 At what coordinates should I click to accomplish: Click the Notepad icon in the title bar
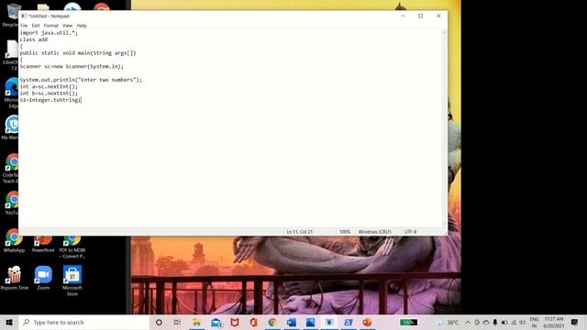pyautogui.click(x=24, y=16)
